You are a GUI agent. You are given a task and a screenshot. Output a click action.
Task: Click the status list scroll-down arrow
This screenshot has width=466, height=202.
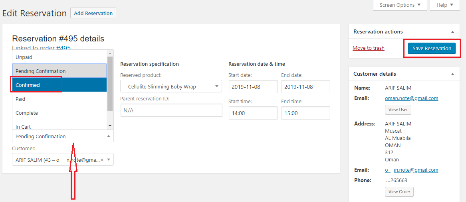pyautogui.click(x=110, y=126)
